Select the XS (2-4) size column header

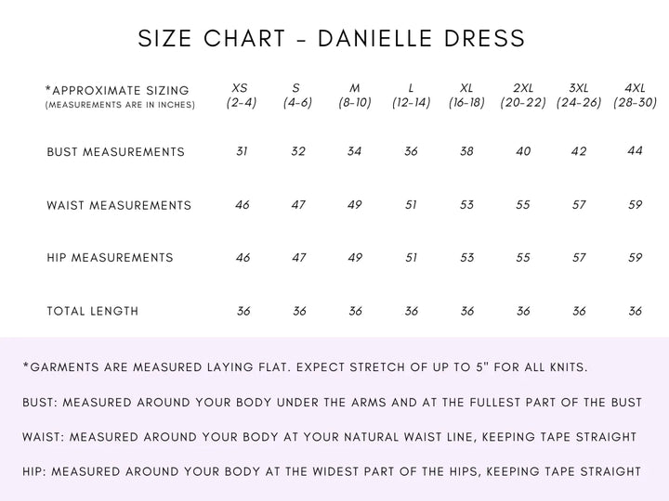tap(241, 96)
